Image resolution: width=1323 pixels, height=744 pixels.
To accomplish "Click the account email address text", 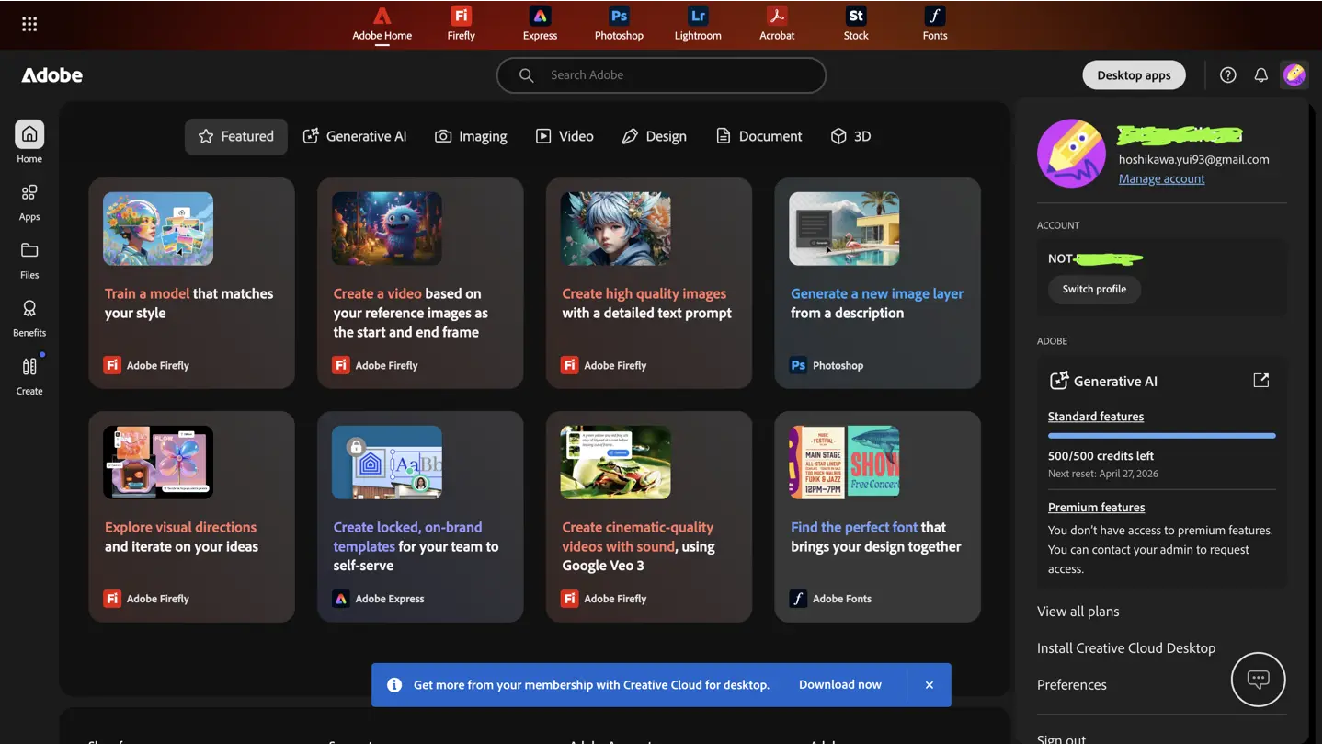I will [1193, 159].
